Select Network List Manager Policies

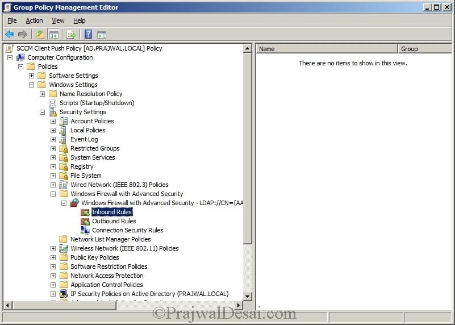pyautogui.click(x=111, y=239)
